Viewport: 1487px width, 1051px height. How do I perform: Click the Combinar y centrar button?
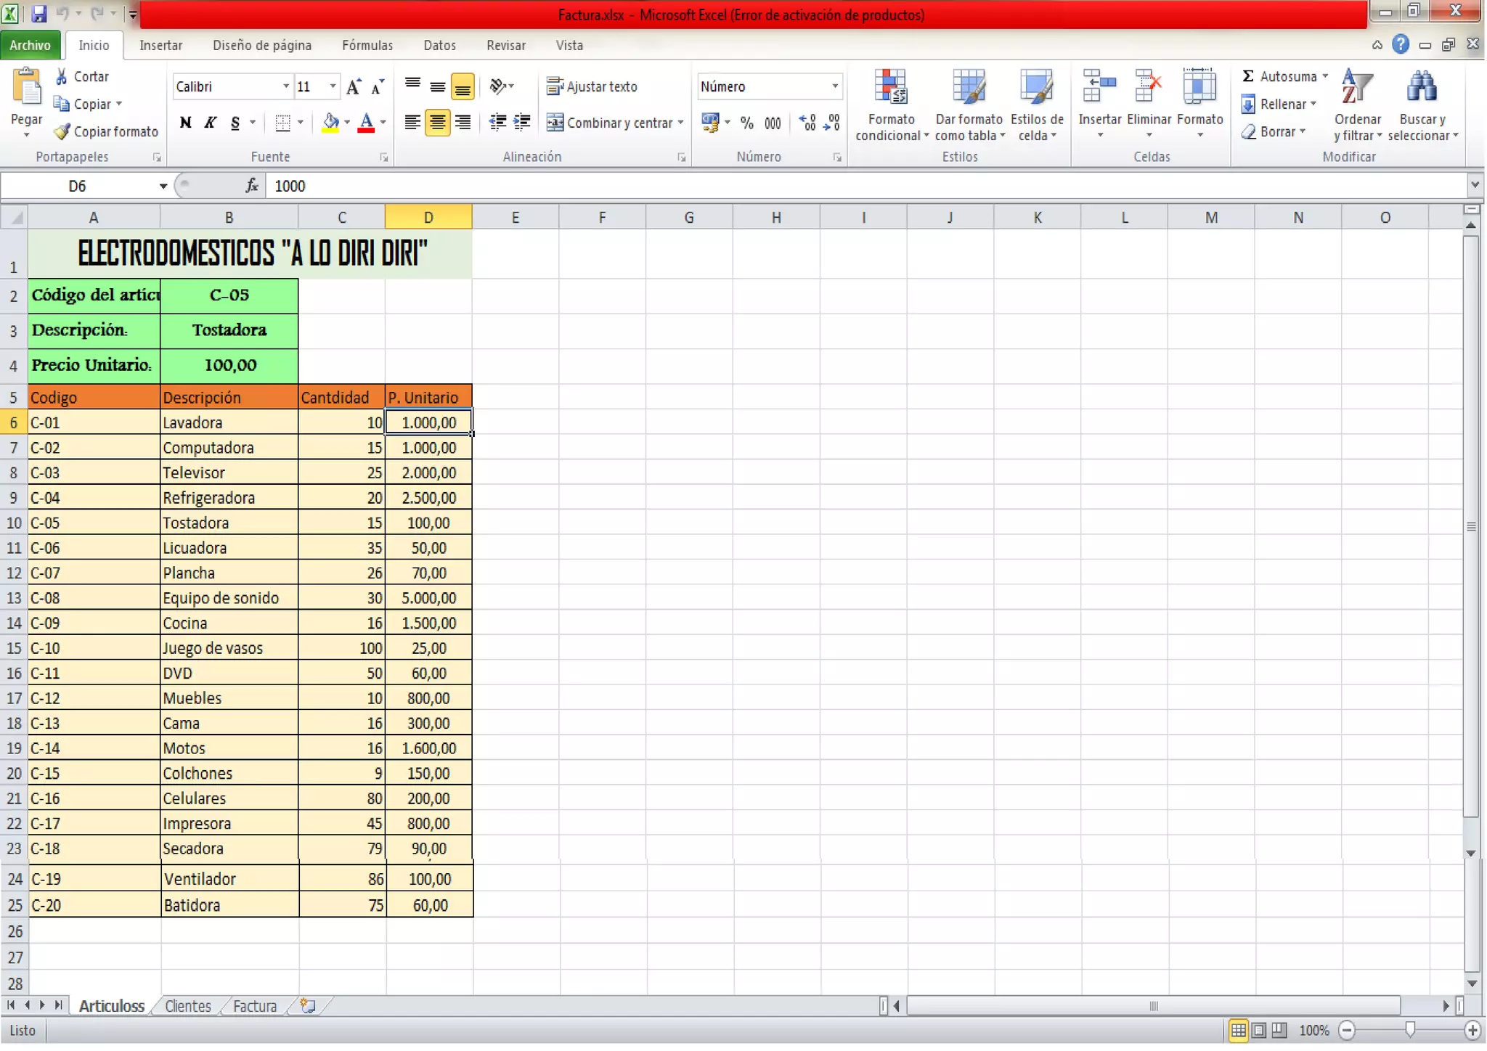click(x=614, y=123)
